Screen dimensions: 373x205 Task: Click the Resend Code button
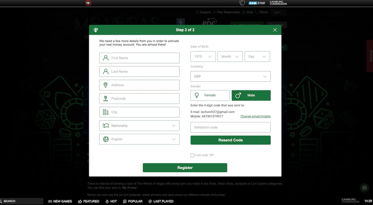(231, 140)
